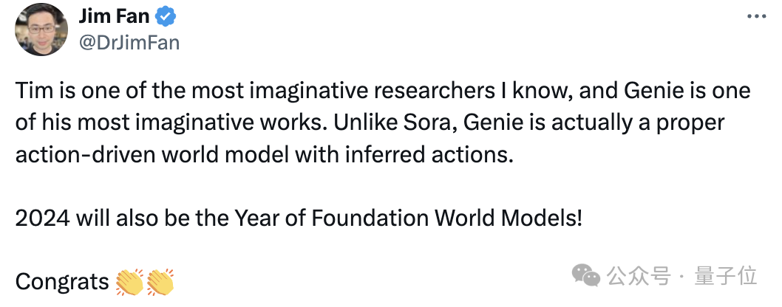
Task: Click the number 2024 in the tweet
Action: pyautogui.click(x=41, y=218)
